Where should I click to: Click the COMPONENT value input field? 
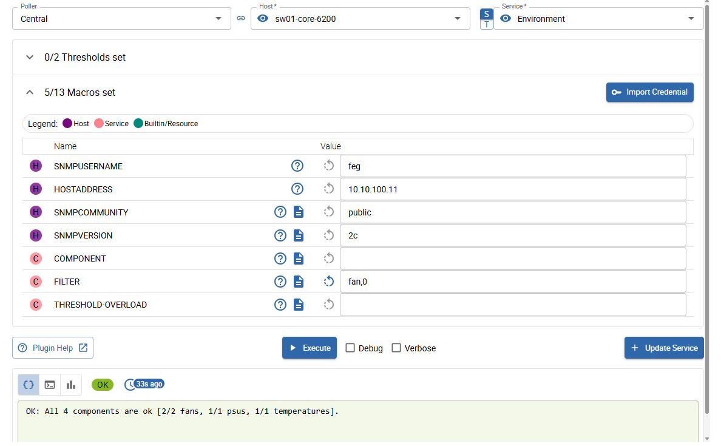513,258
